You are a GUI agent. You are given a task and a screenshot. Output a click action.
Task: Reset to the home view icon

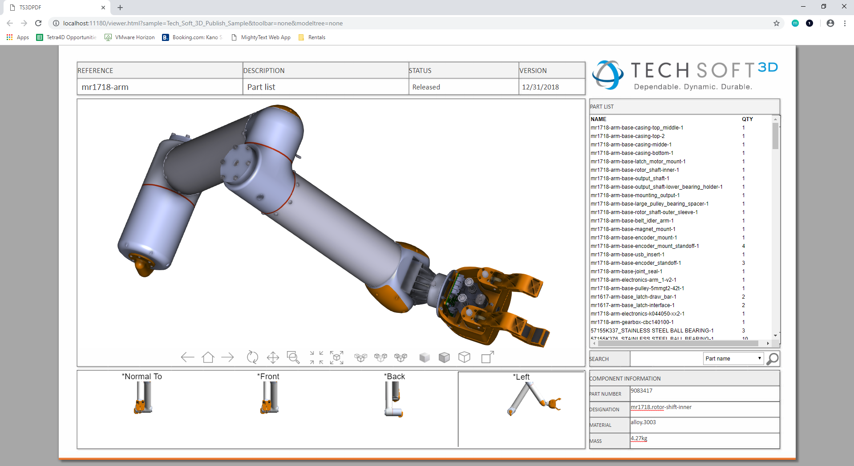click(208, 357)
